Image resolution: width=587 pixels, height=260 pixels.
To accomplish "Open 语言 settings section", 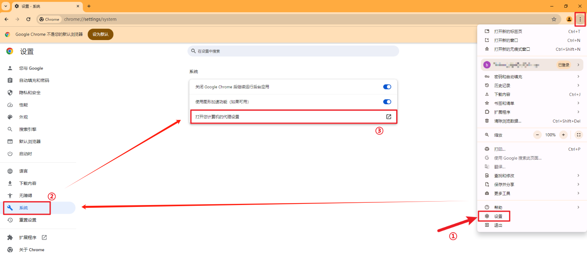I will point(38,171).
